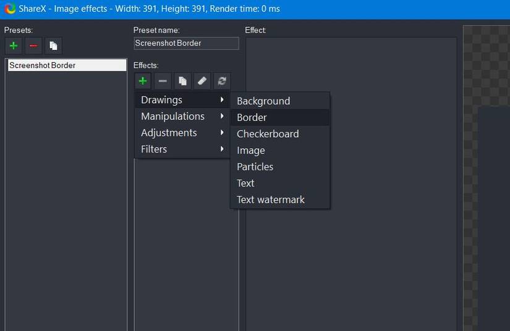Duplicate the selected preset
This screenshot has width=510, height=331.
(x=53, y=46)
